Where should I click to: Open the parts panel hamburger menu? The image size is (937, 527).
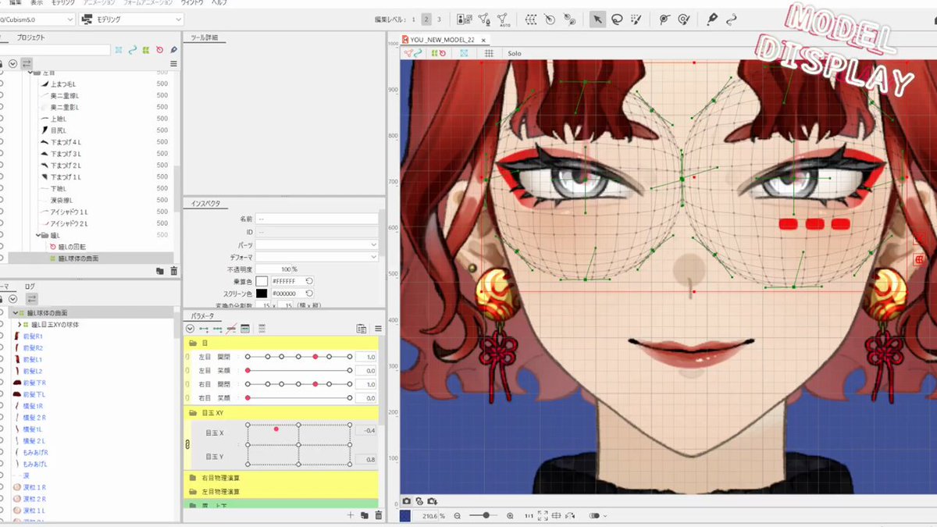point(173,63)
